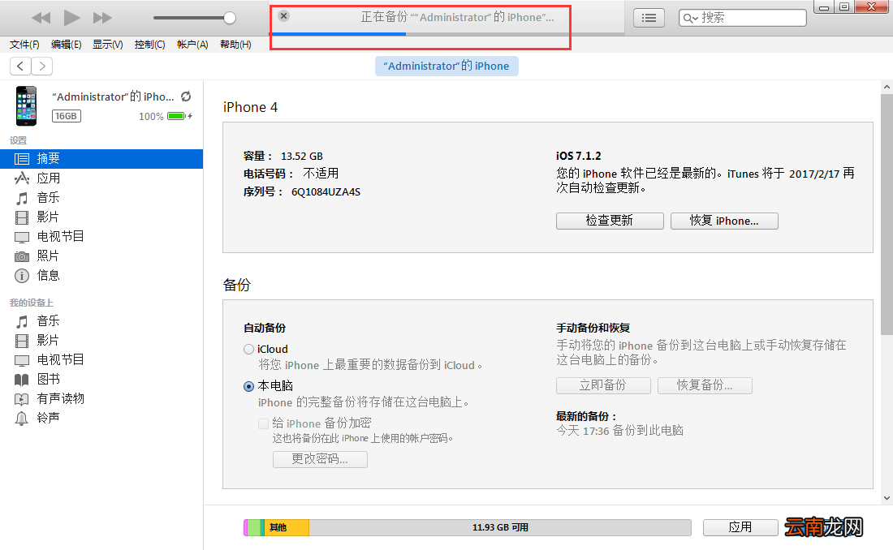The image size is (893, 550).
Task: Check 给 iPhone 备份加密 checkbox
Action: [263, 423]
